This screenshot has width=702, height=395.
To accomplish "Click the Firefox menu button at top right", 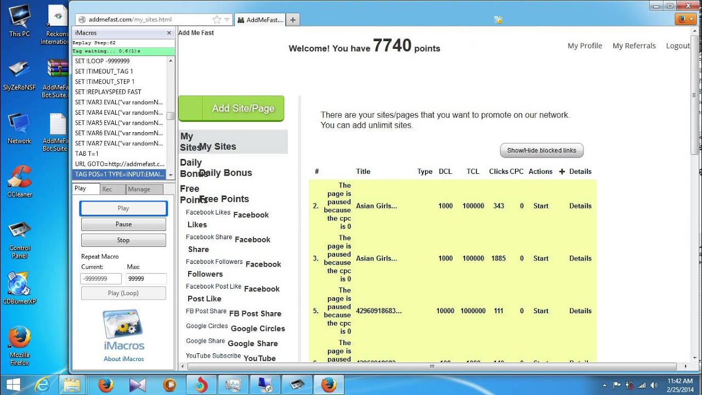I will click(x=686, y=19).
